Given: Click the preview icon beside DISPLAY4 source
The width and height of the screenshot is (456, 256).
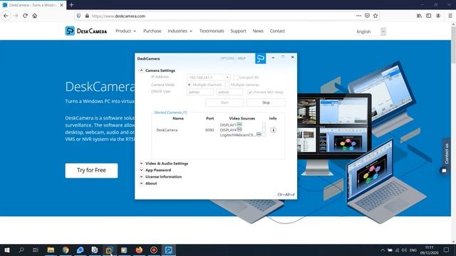Looking at the screenshot, I should (x=239, y=129).
